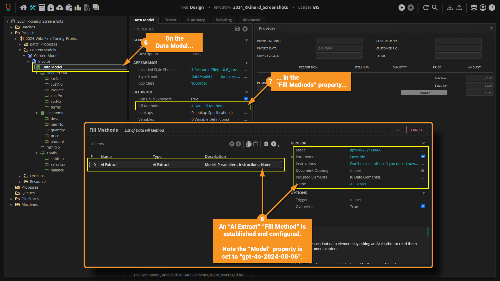Click the navigate back arrow icon

click(402, 8)
